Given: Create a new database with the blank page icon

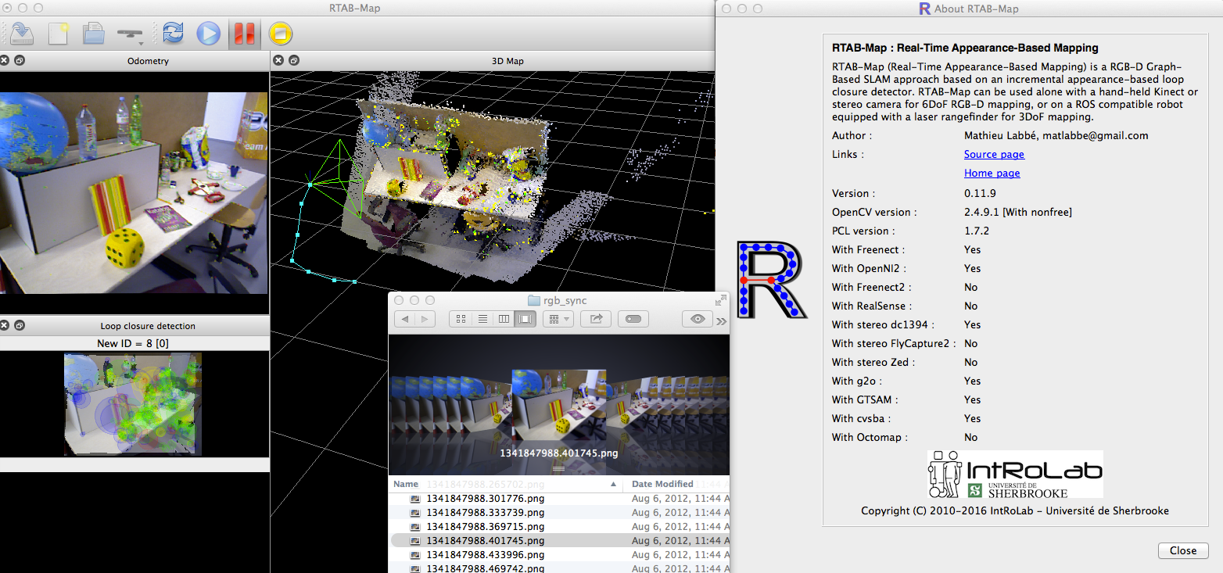Looking at the screenshot, I should 58,33.
